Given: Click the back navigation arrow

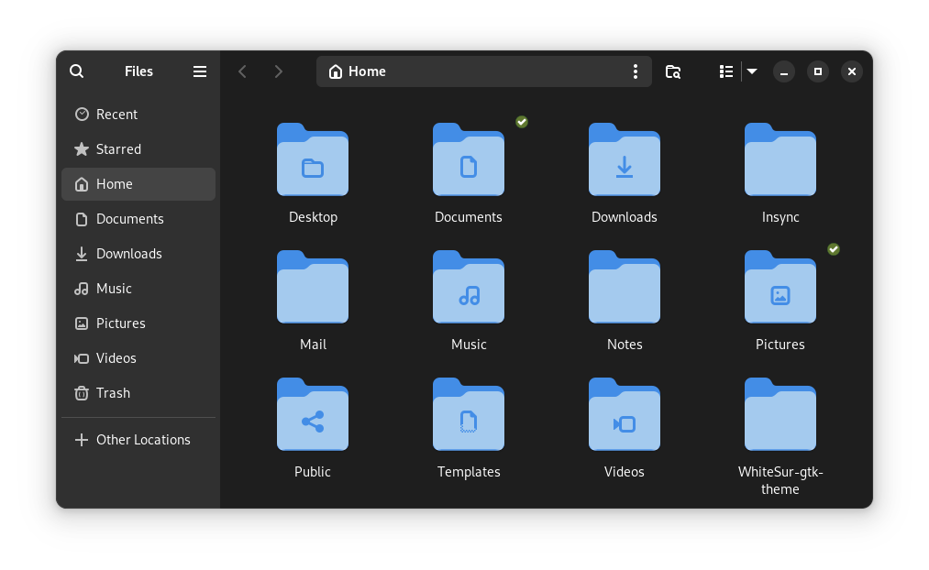Looking at the screenshot, I should coord(242,71).
